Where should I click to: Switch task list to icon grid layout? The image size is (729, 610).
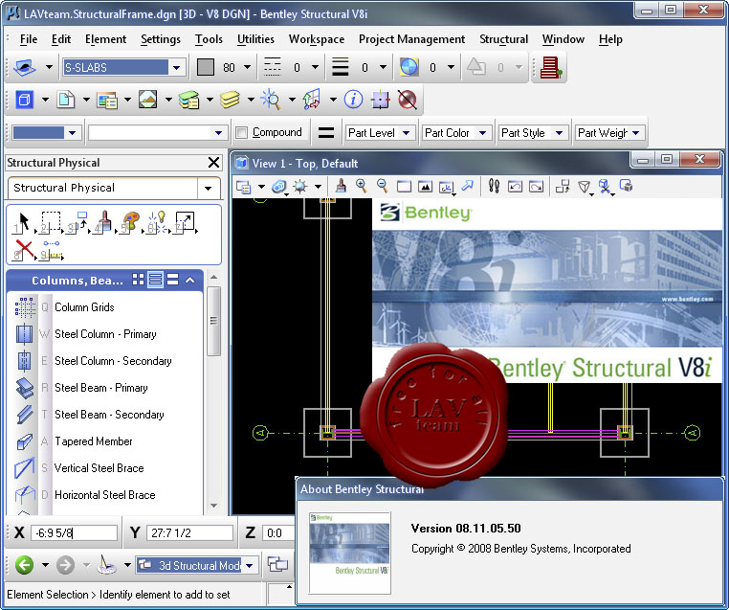click(x=138, y=280)
